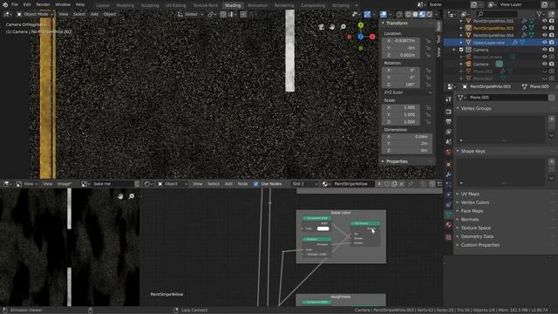Open the Render menu
The width and height of the screenshot is (558, 314).
point(43,4)
